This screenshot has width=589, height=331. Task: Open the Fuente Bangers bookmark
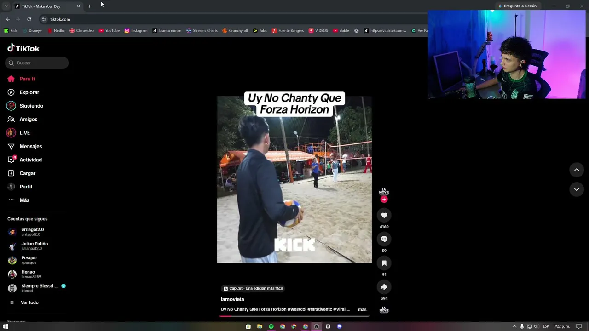[288, 31]
